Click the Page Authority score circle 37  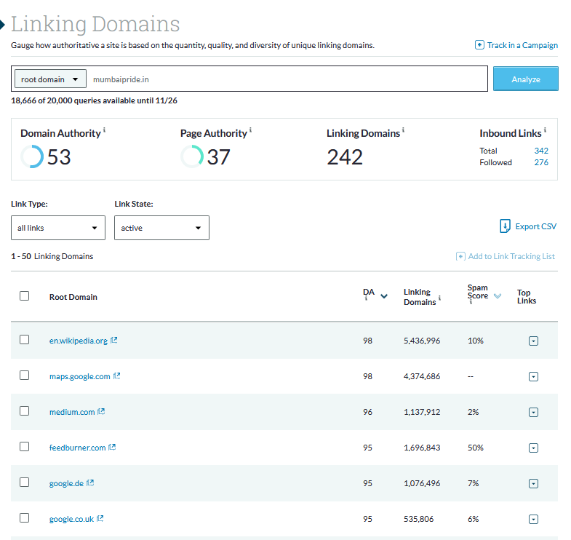pos(192,156)
